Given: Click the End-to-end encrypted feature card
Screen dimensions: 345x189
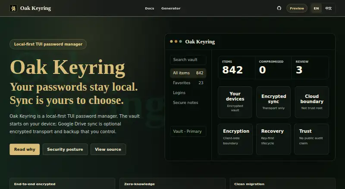Looking at the screenshot, I should pyautogui.click(x=62, y=184).
